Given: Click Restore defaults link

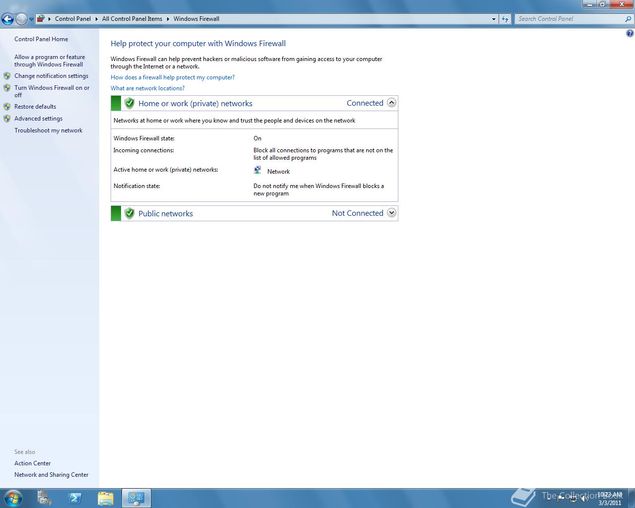Looking at the screenshot, I should pyautogui.click(x=35, y=107).
